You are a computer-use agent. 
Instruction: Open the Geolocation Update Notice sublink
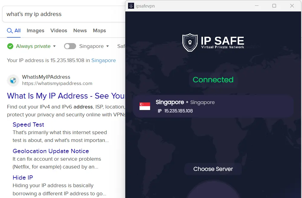click(51, 151)
